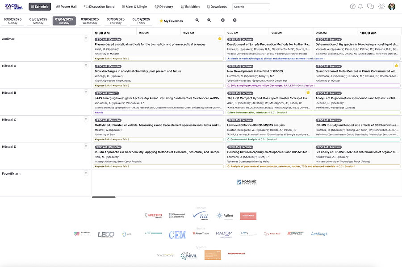Pin the Hörsaal C room row
Image resolution: width=402 pixels, height=267 pixels.
coord(86,119)
